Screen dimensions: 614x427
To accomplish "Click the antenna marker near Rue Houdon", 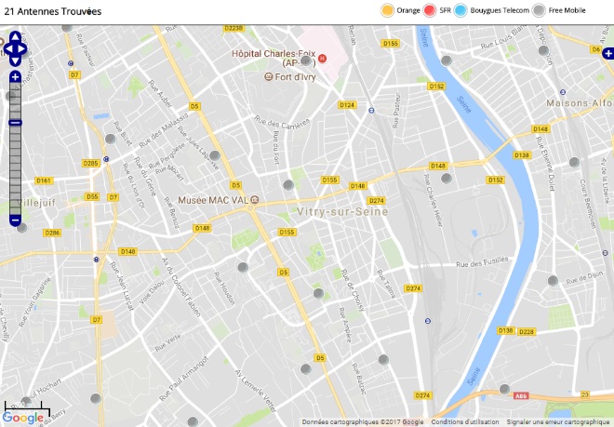I will 243,268.
